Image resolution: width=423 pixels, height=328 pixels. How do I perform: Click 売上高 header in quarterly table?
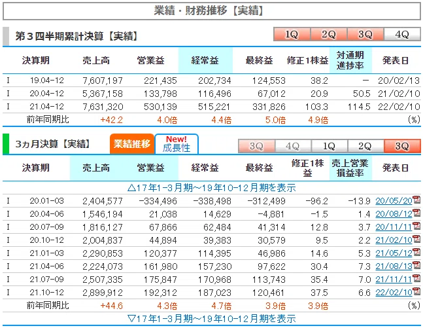96,168
